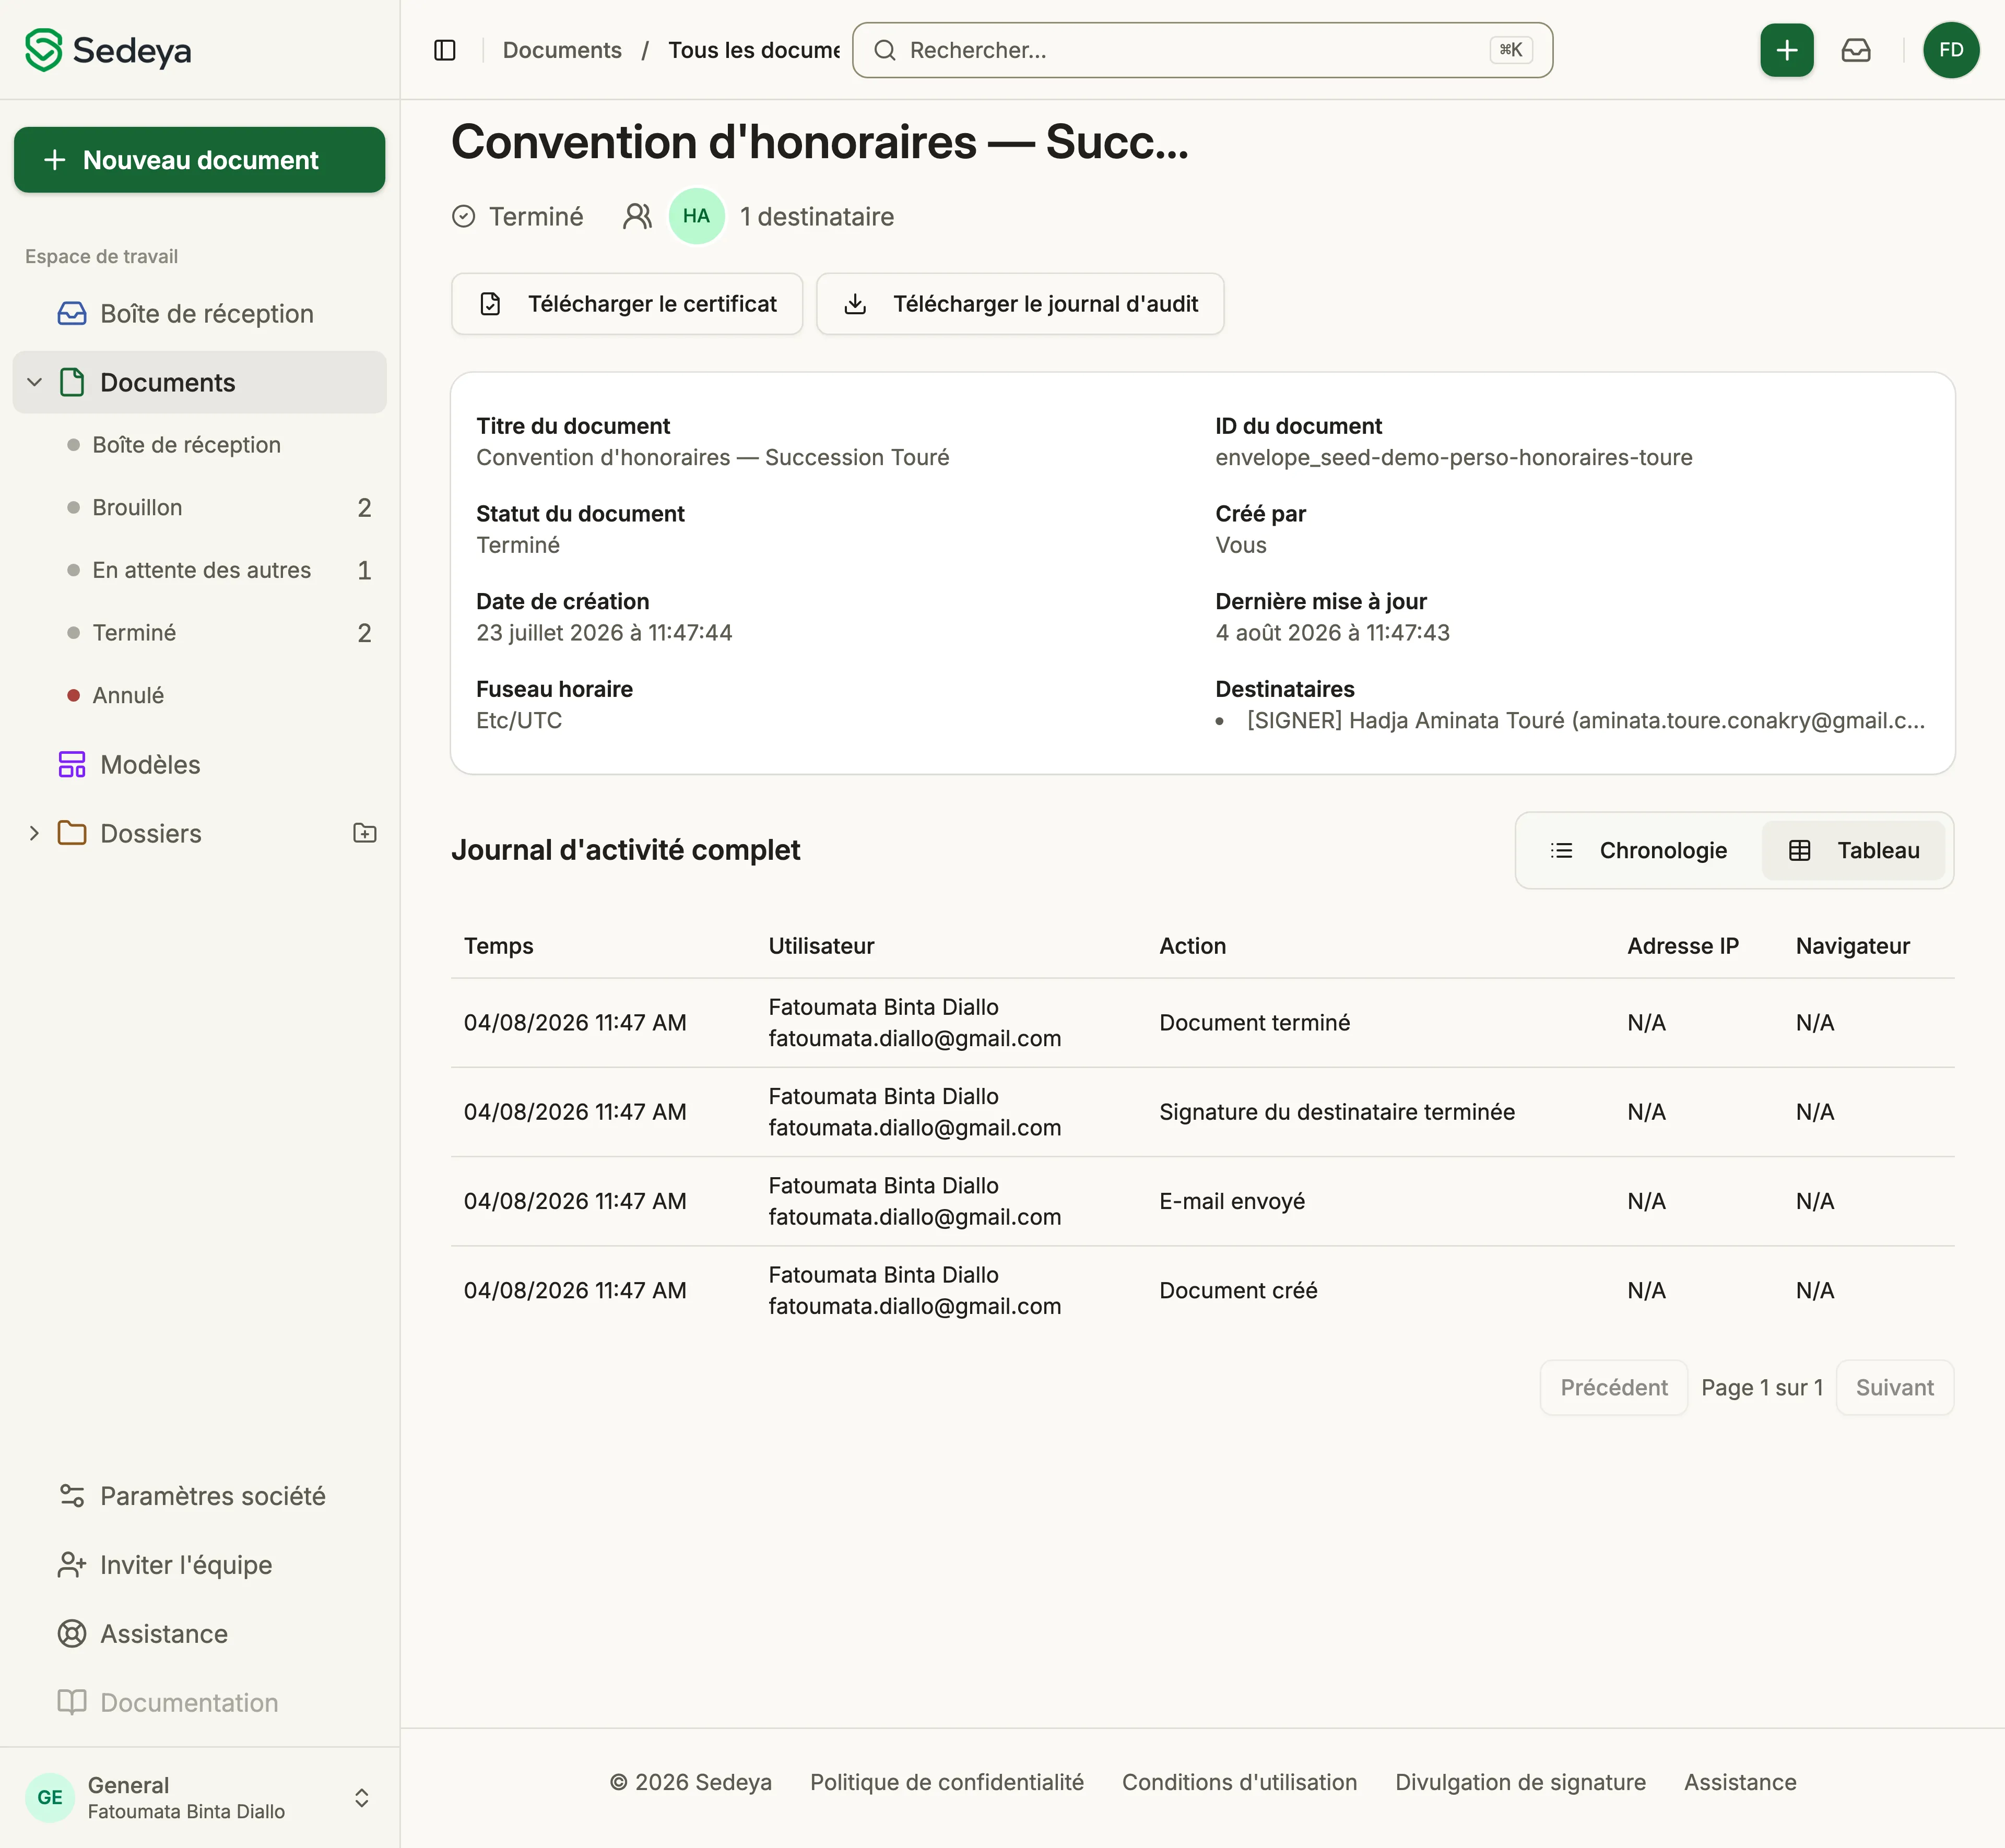Image resolution: width=2005 pixels, height=1848 pixels.
Task: Open Assistance in the sidebar
Action: pos(164,1634)
